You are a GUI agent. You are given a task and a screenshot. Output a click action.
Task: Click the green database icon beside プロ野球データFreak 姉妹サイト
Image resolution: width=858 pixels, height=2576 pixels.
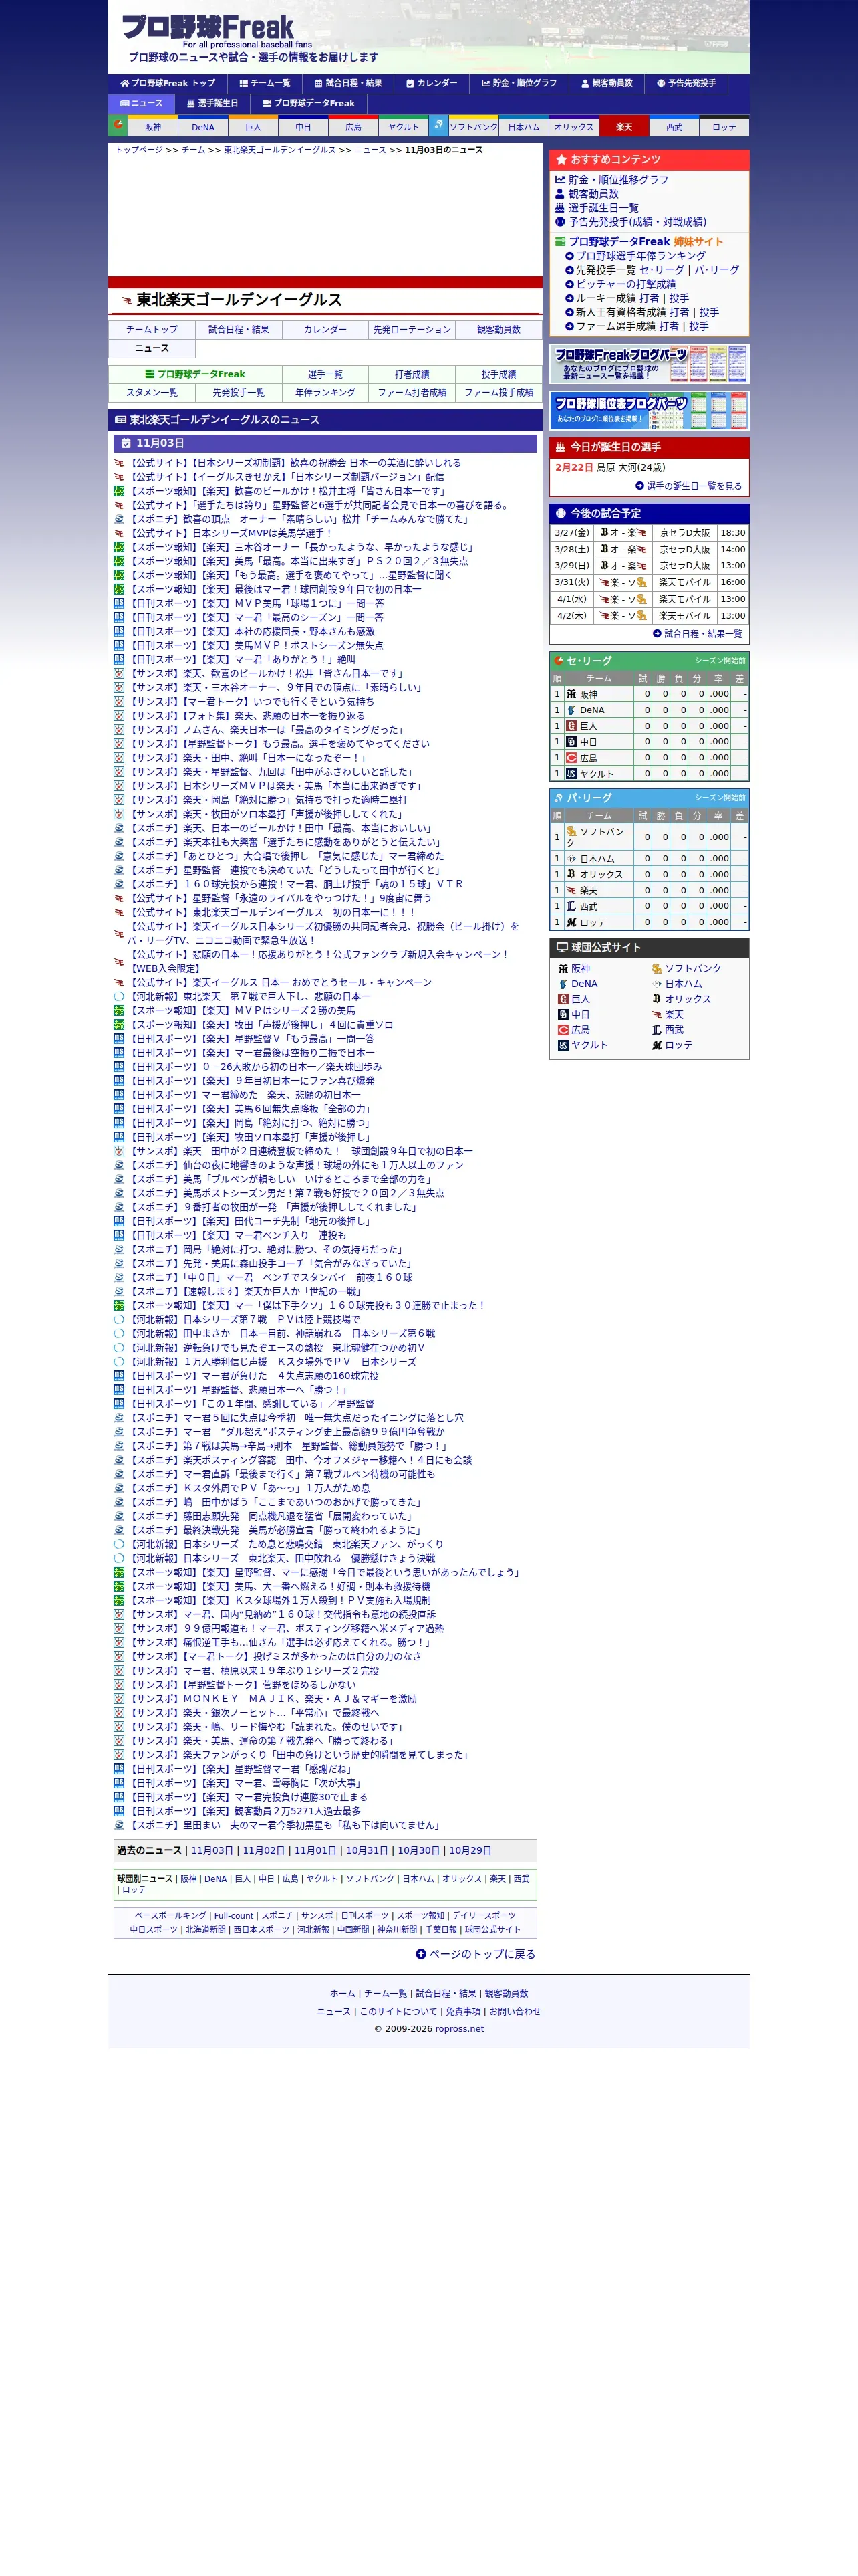[x=561, y=242]
